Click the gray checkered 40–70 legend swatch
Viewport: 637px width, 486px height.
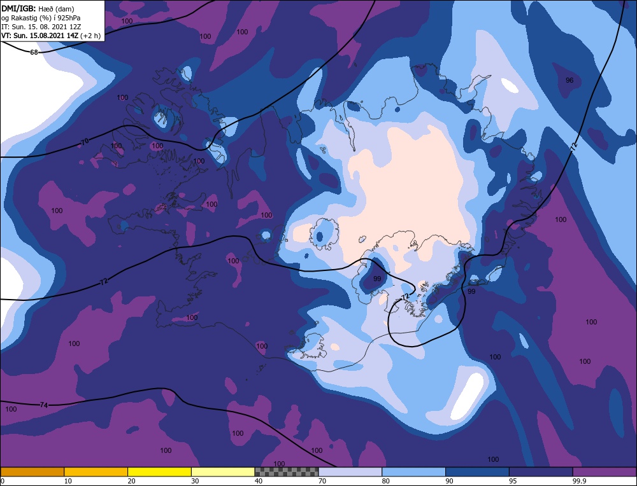(x=287, y=472)
